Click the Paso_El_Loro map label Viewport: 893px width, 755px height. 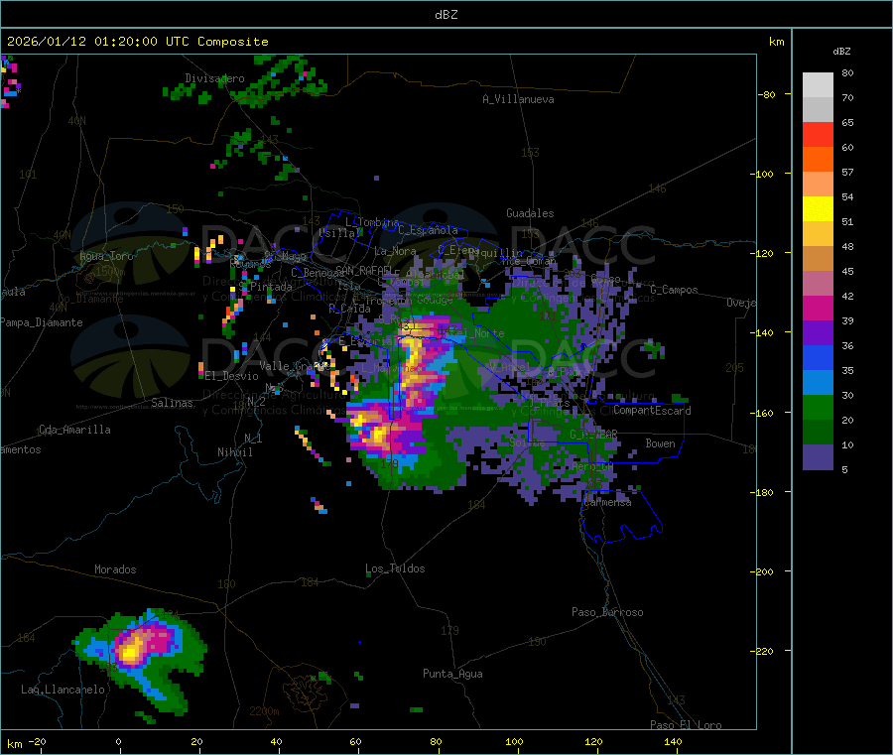coord(686,725)
